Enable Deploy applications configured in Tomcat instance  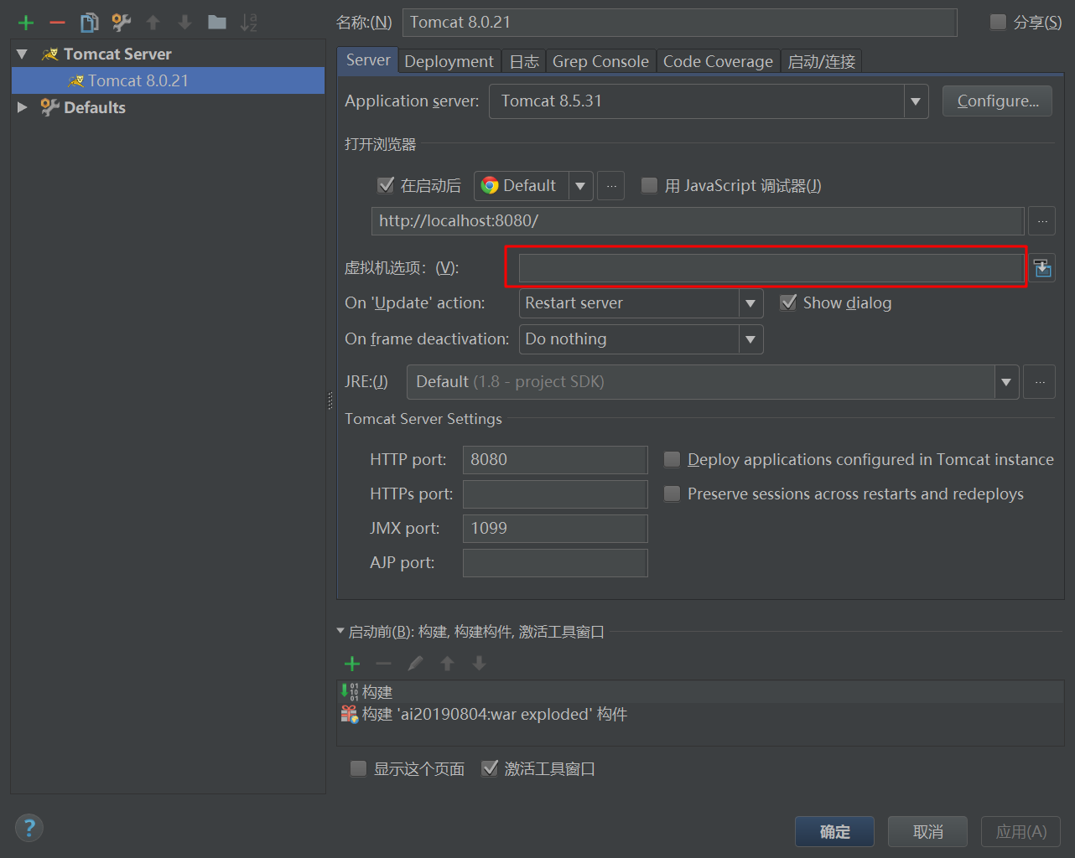click(x=672, y=459)
